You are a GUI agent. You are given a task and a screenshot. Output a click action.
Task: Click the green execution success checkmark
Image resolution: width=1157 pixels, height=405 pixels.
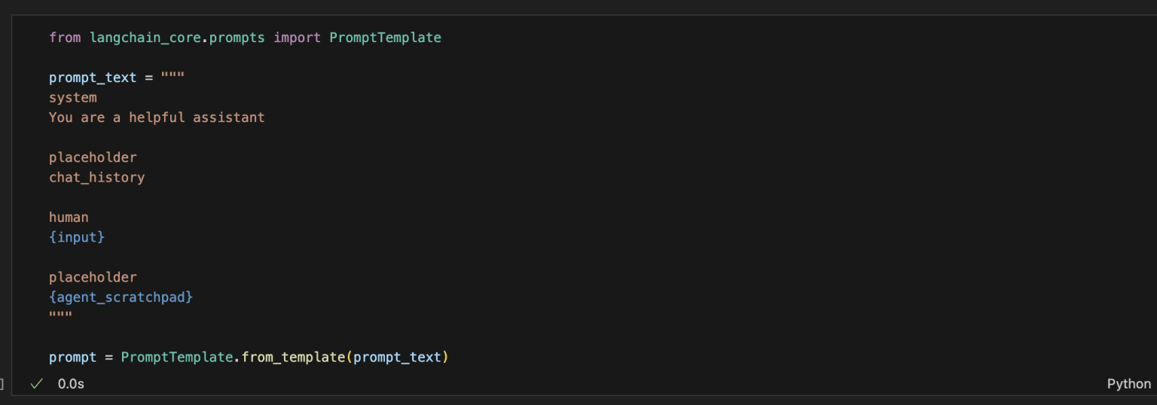coord(36,384)
